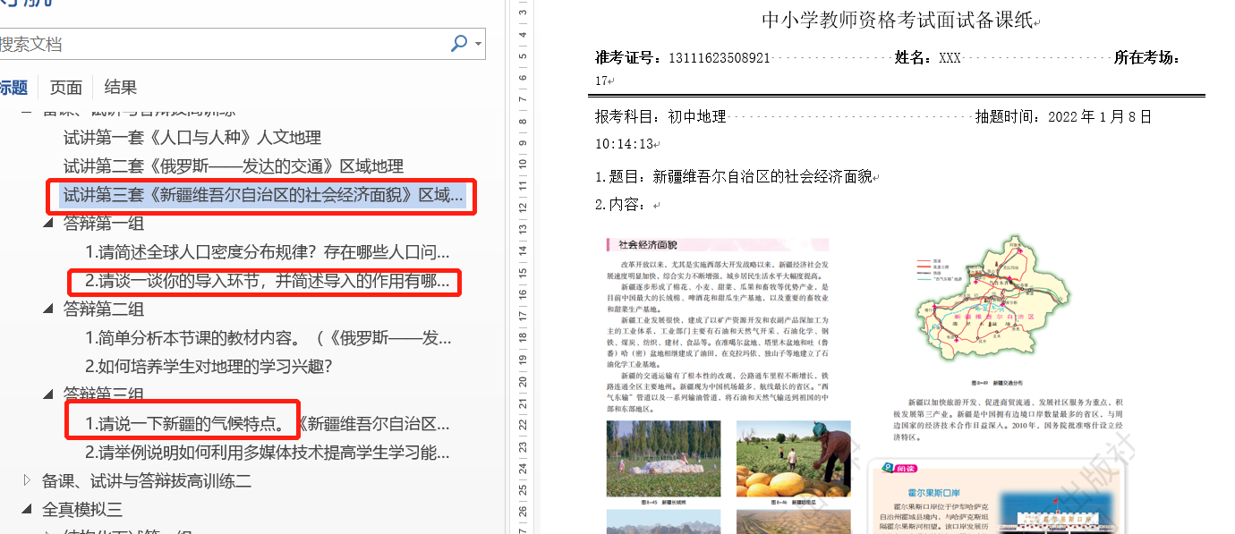The height and width of the screenshot is (534, 1235).
Task: Click the magnifier search icon
Action: [x=458, y=44]
